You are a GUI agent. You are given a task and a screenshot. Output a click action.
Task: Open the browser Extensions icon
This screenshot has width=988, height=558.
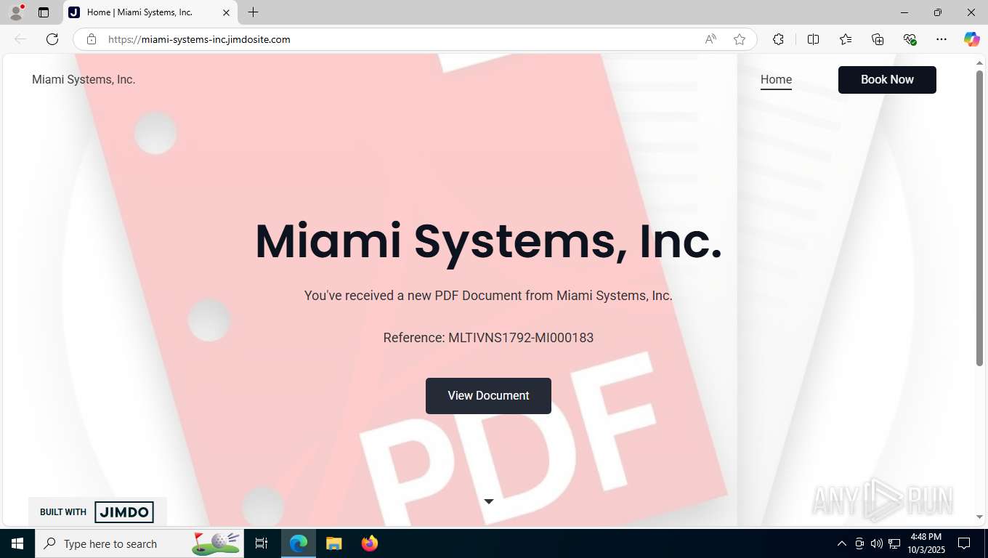pyautogui.click(x=778, y=39)
